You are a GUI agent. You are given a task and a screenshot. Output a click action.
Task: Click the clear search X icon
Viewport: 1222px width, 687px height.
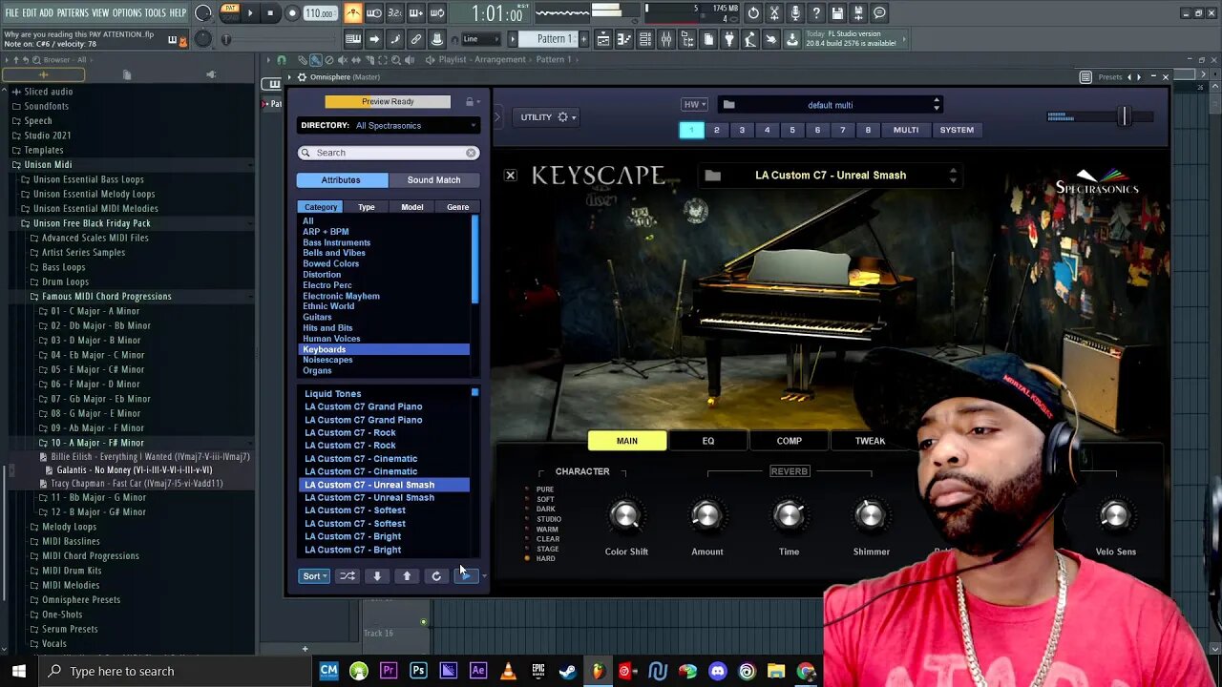[x=471, y=153]
